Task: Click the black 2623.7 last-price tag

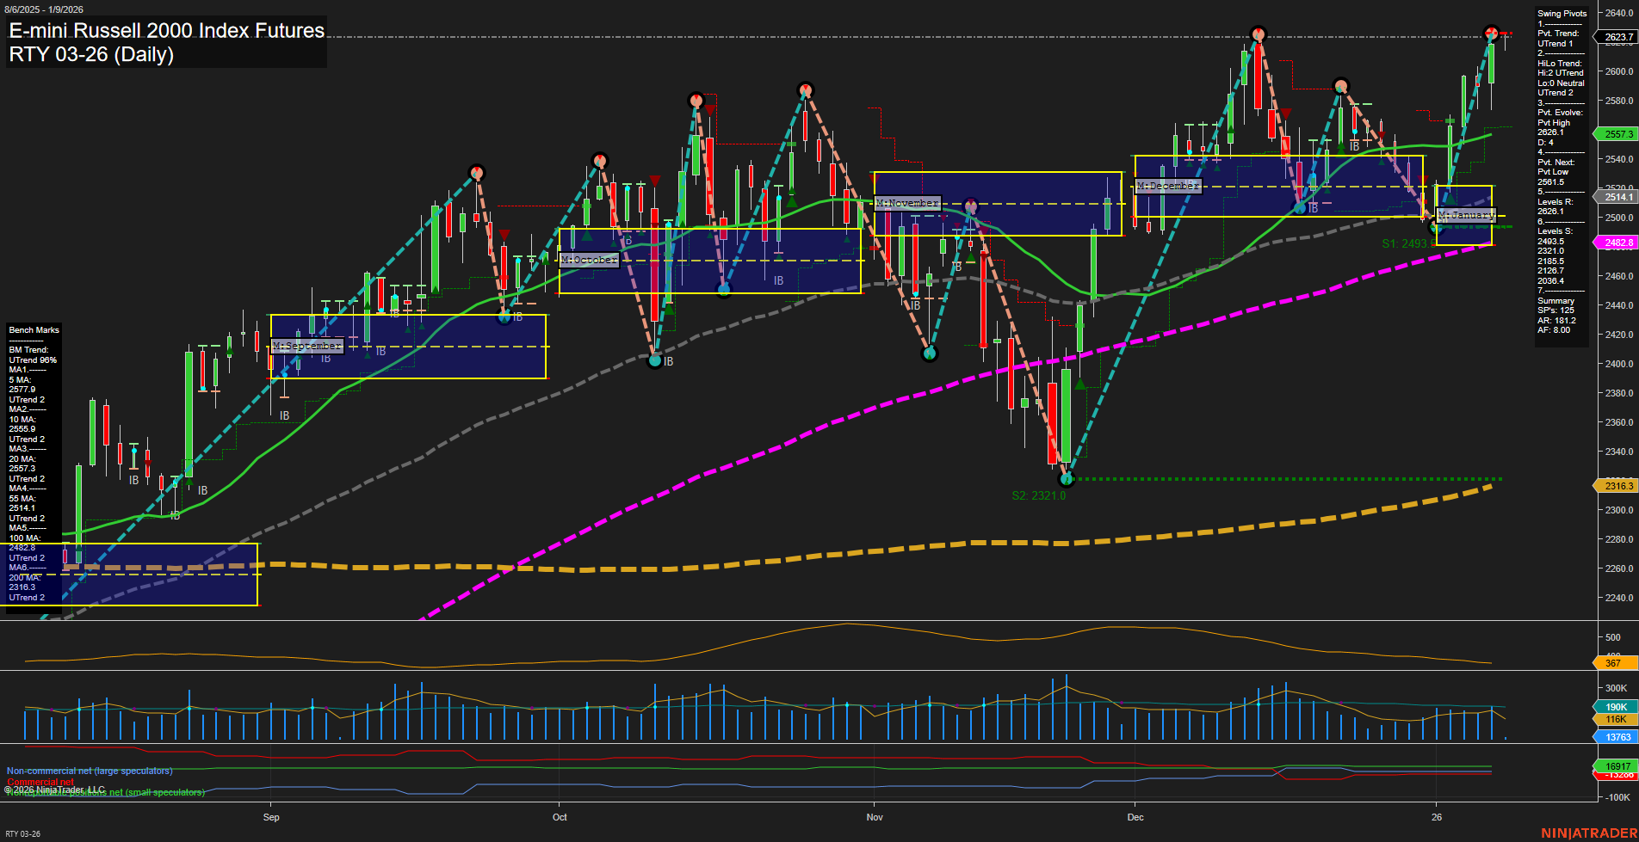Action: tap(1617, 36)
